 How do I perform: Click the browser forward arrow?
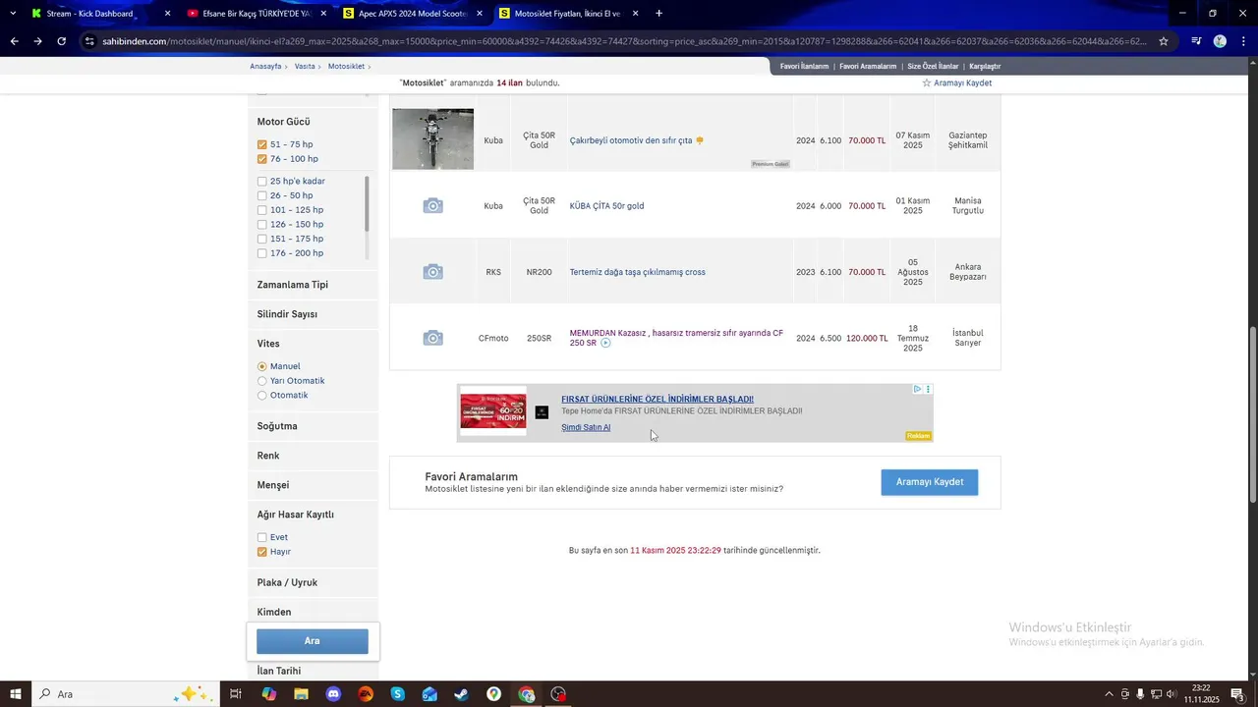pos(37,41)
